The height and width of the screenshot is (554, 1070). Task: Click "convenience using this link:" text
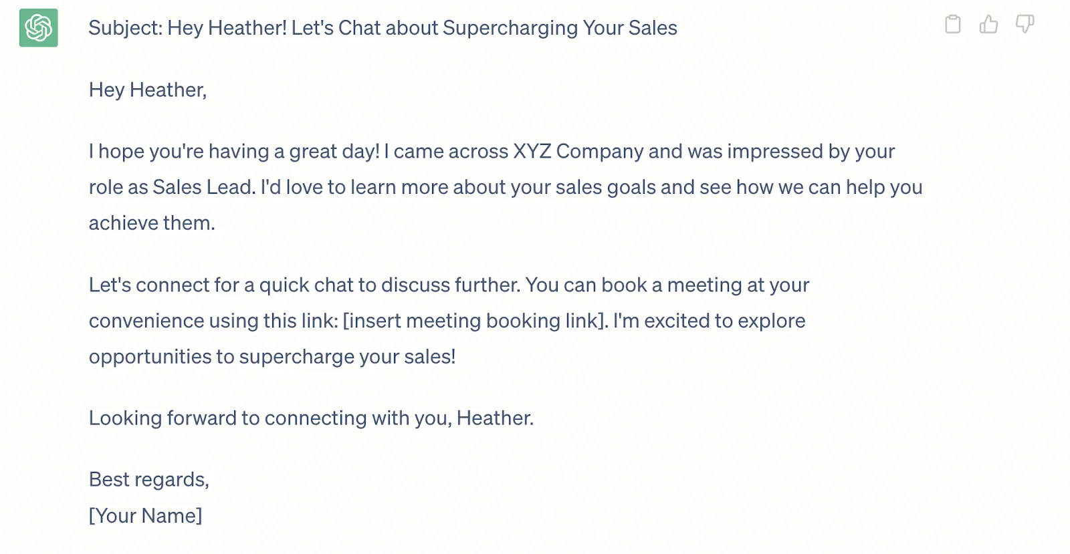213,321
